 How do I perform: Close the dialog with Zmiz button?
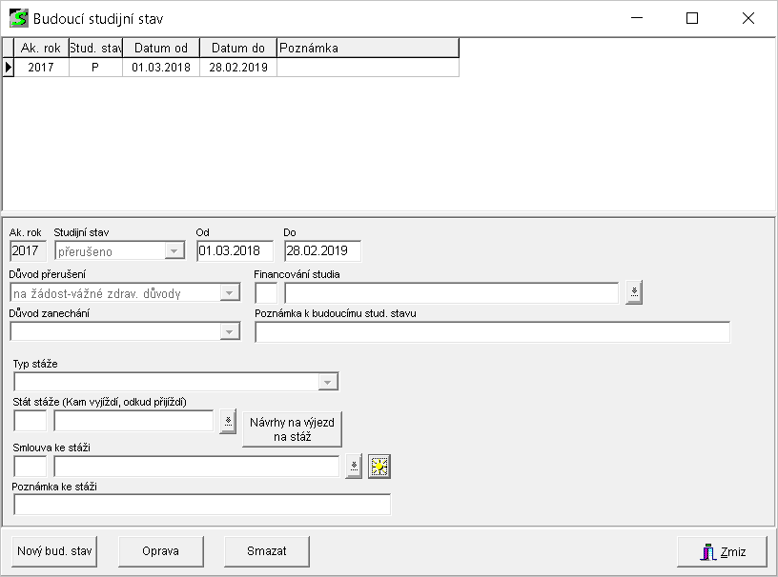coord(722,551)
